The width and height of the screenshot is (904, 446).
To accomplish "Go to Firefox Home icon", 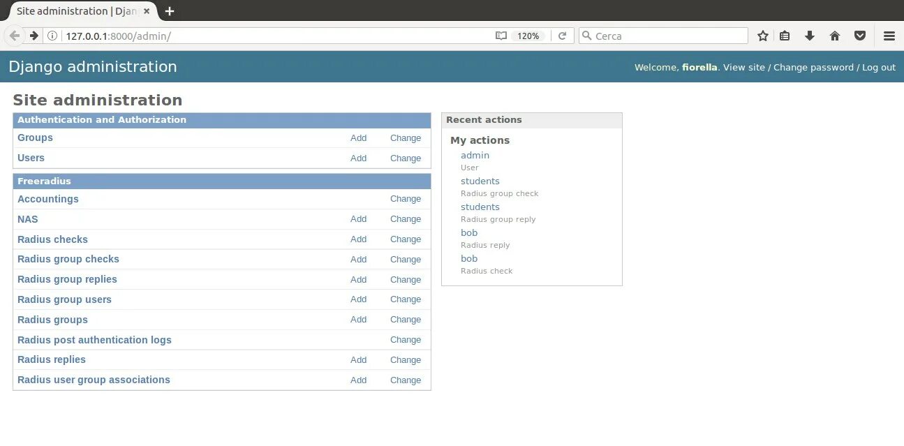I will pos(835,36).
